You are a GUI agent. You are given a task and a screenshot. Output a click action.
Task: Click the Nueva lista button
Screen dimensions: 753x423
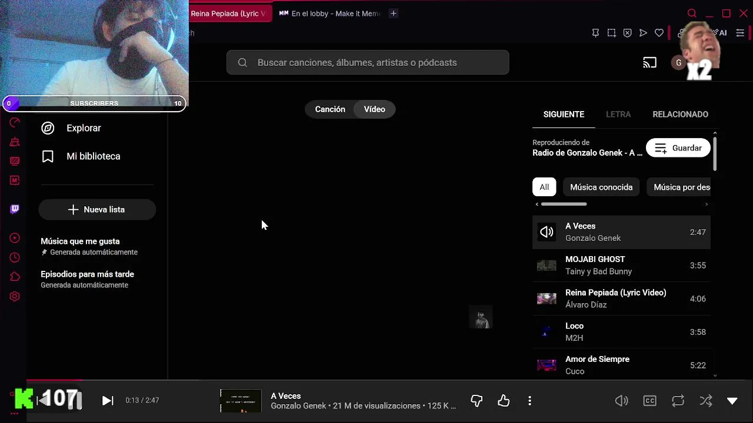point(97,210)
